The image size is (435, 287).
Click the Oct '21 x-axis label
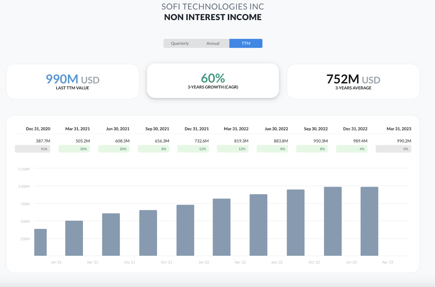167,262
